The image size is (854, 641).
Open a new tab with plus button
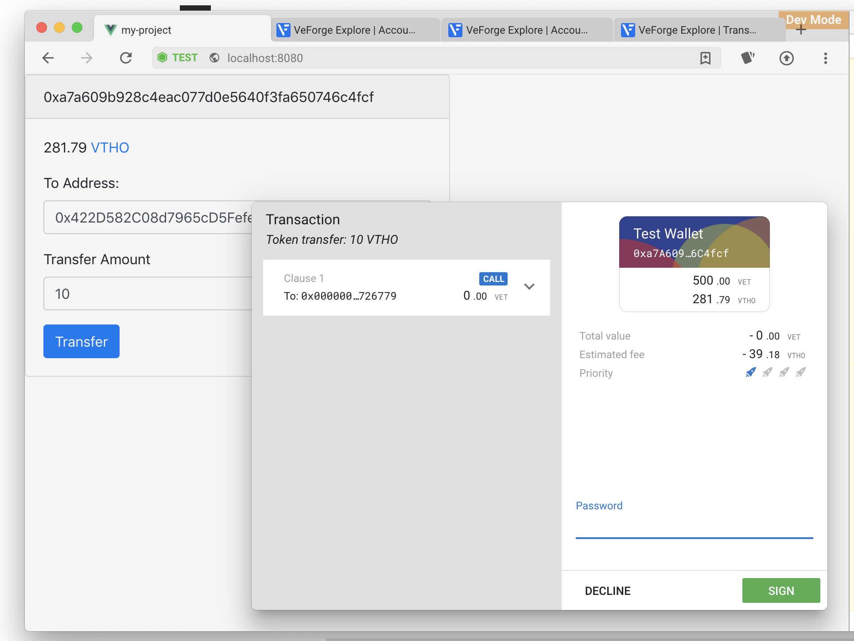pos(801,30)
